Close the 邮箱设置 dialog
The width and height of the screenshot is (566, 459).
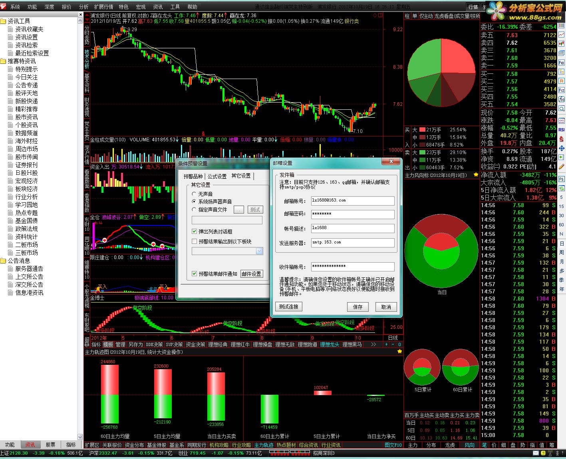click(x=391, y=161)
